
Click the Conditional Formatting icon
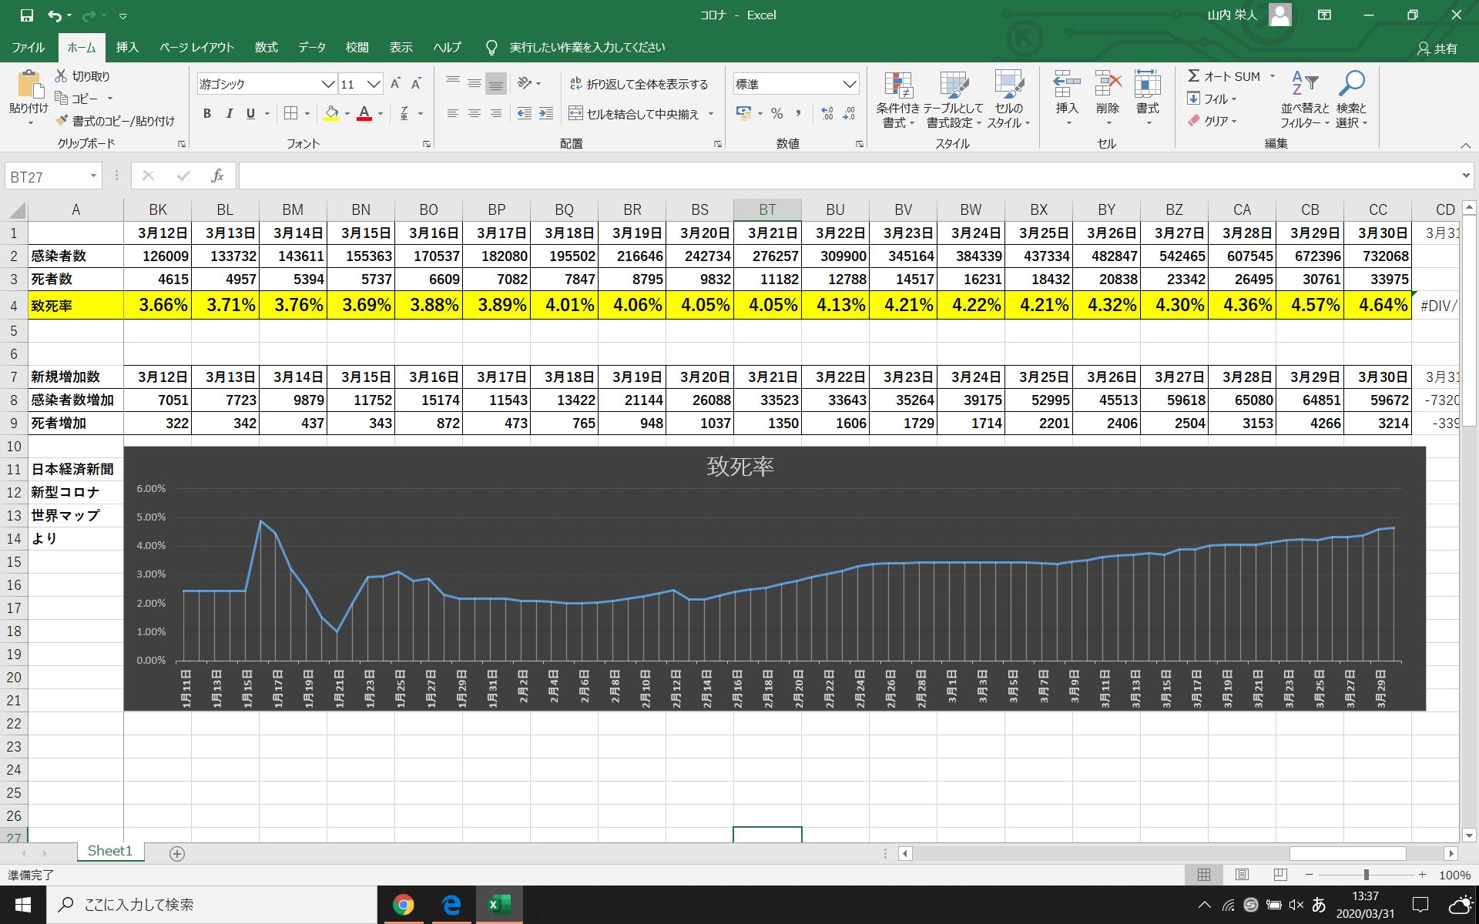tap(897, 86)
